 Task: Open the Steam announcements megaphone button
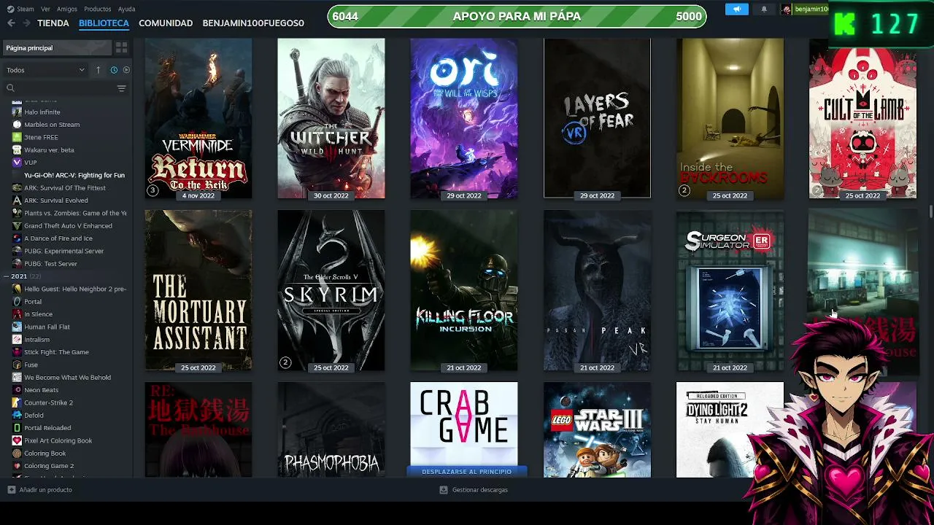point(737,9)
